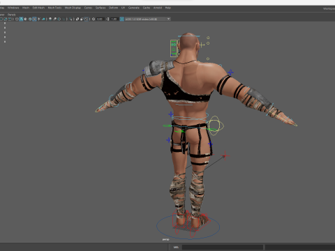335x251 pixels.
Task: Open the Deform menu
Action: point(113,8)
